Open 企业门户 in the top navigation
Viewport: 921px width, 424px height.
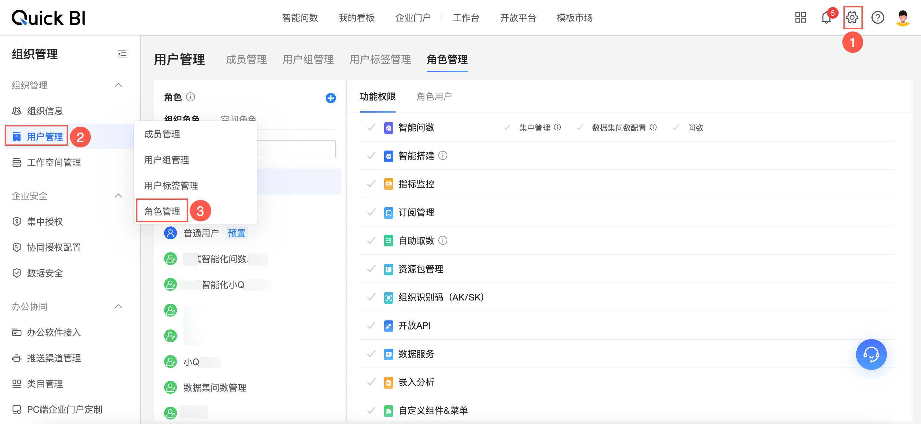click(413, 17)
